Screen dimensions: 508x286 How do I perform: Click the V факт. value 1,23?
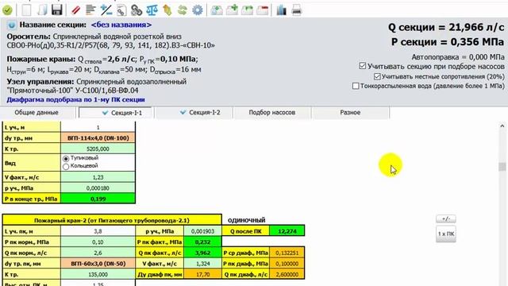click(98, 177)
